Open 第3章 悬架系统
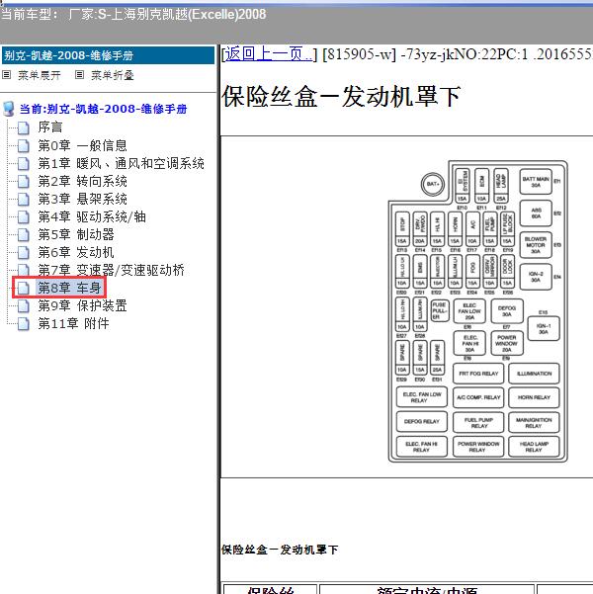Viewport: 593px width, 594px height. click(82, 199)
